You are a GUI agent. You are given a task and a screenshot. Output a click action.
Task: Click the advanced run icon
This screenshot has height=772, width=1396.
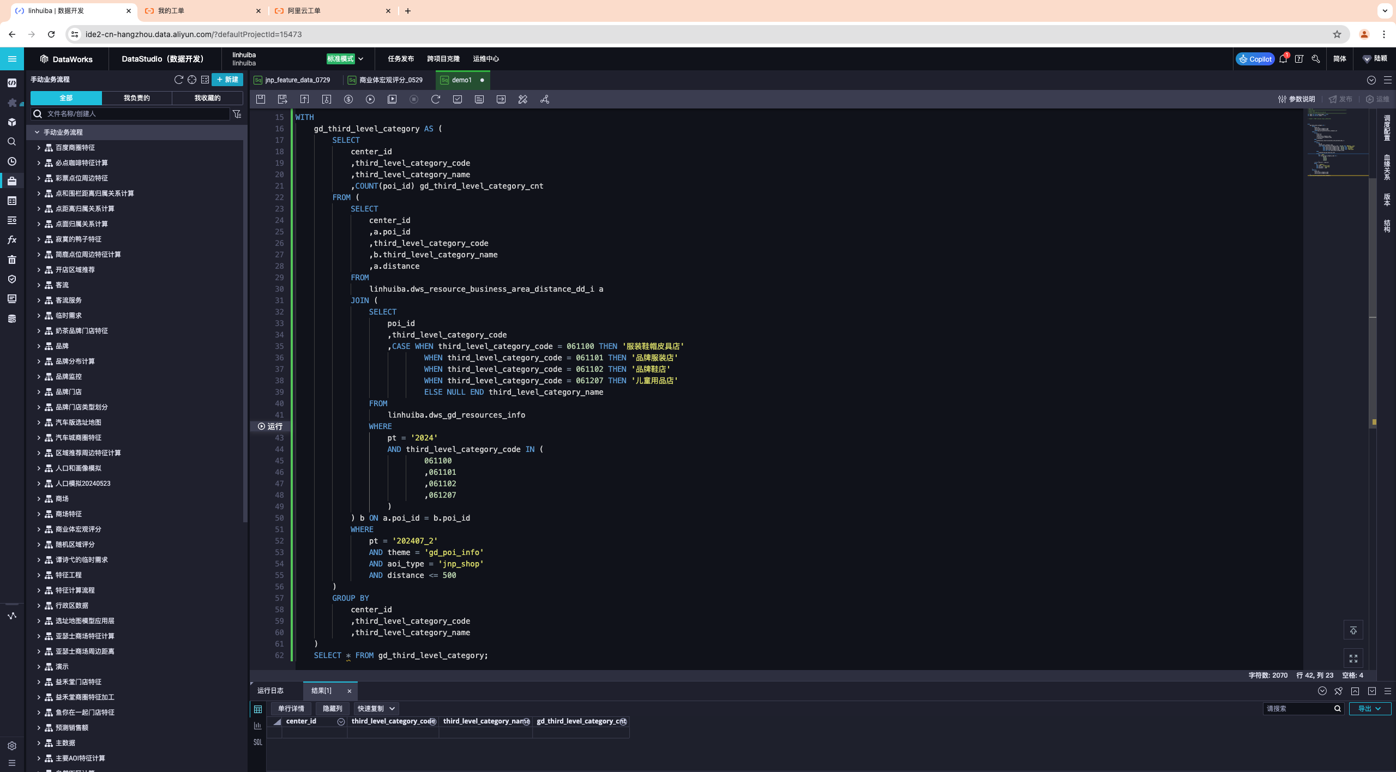click(x=392, y=99)
